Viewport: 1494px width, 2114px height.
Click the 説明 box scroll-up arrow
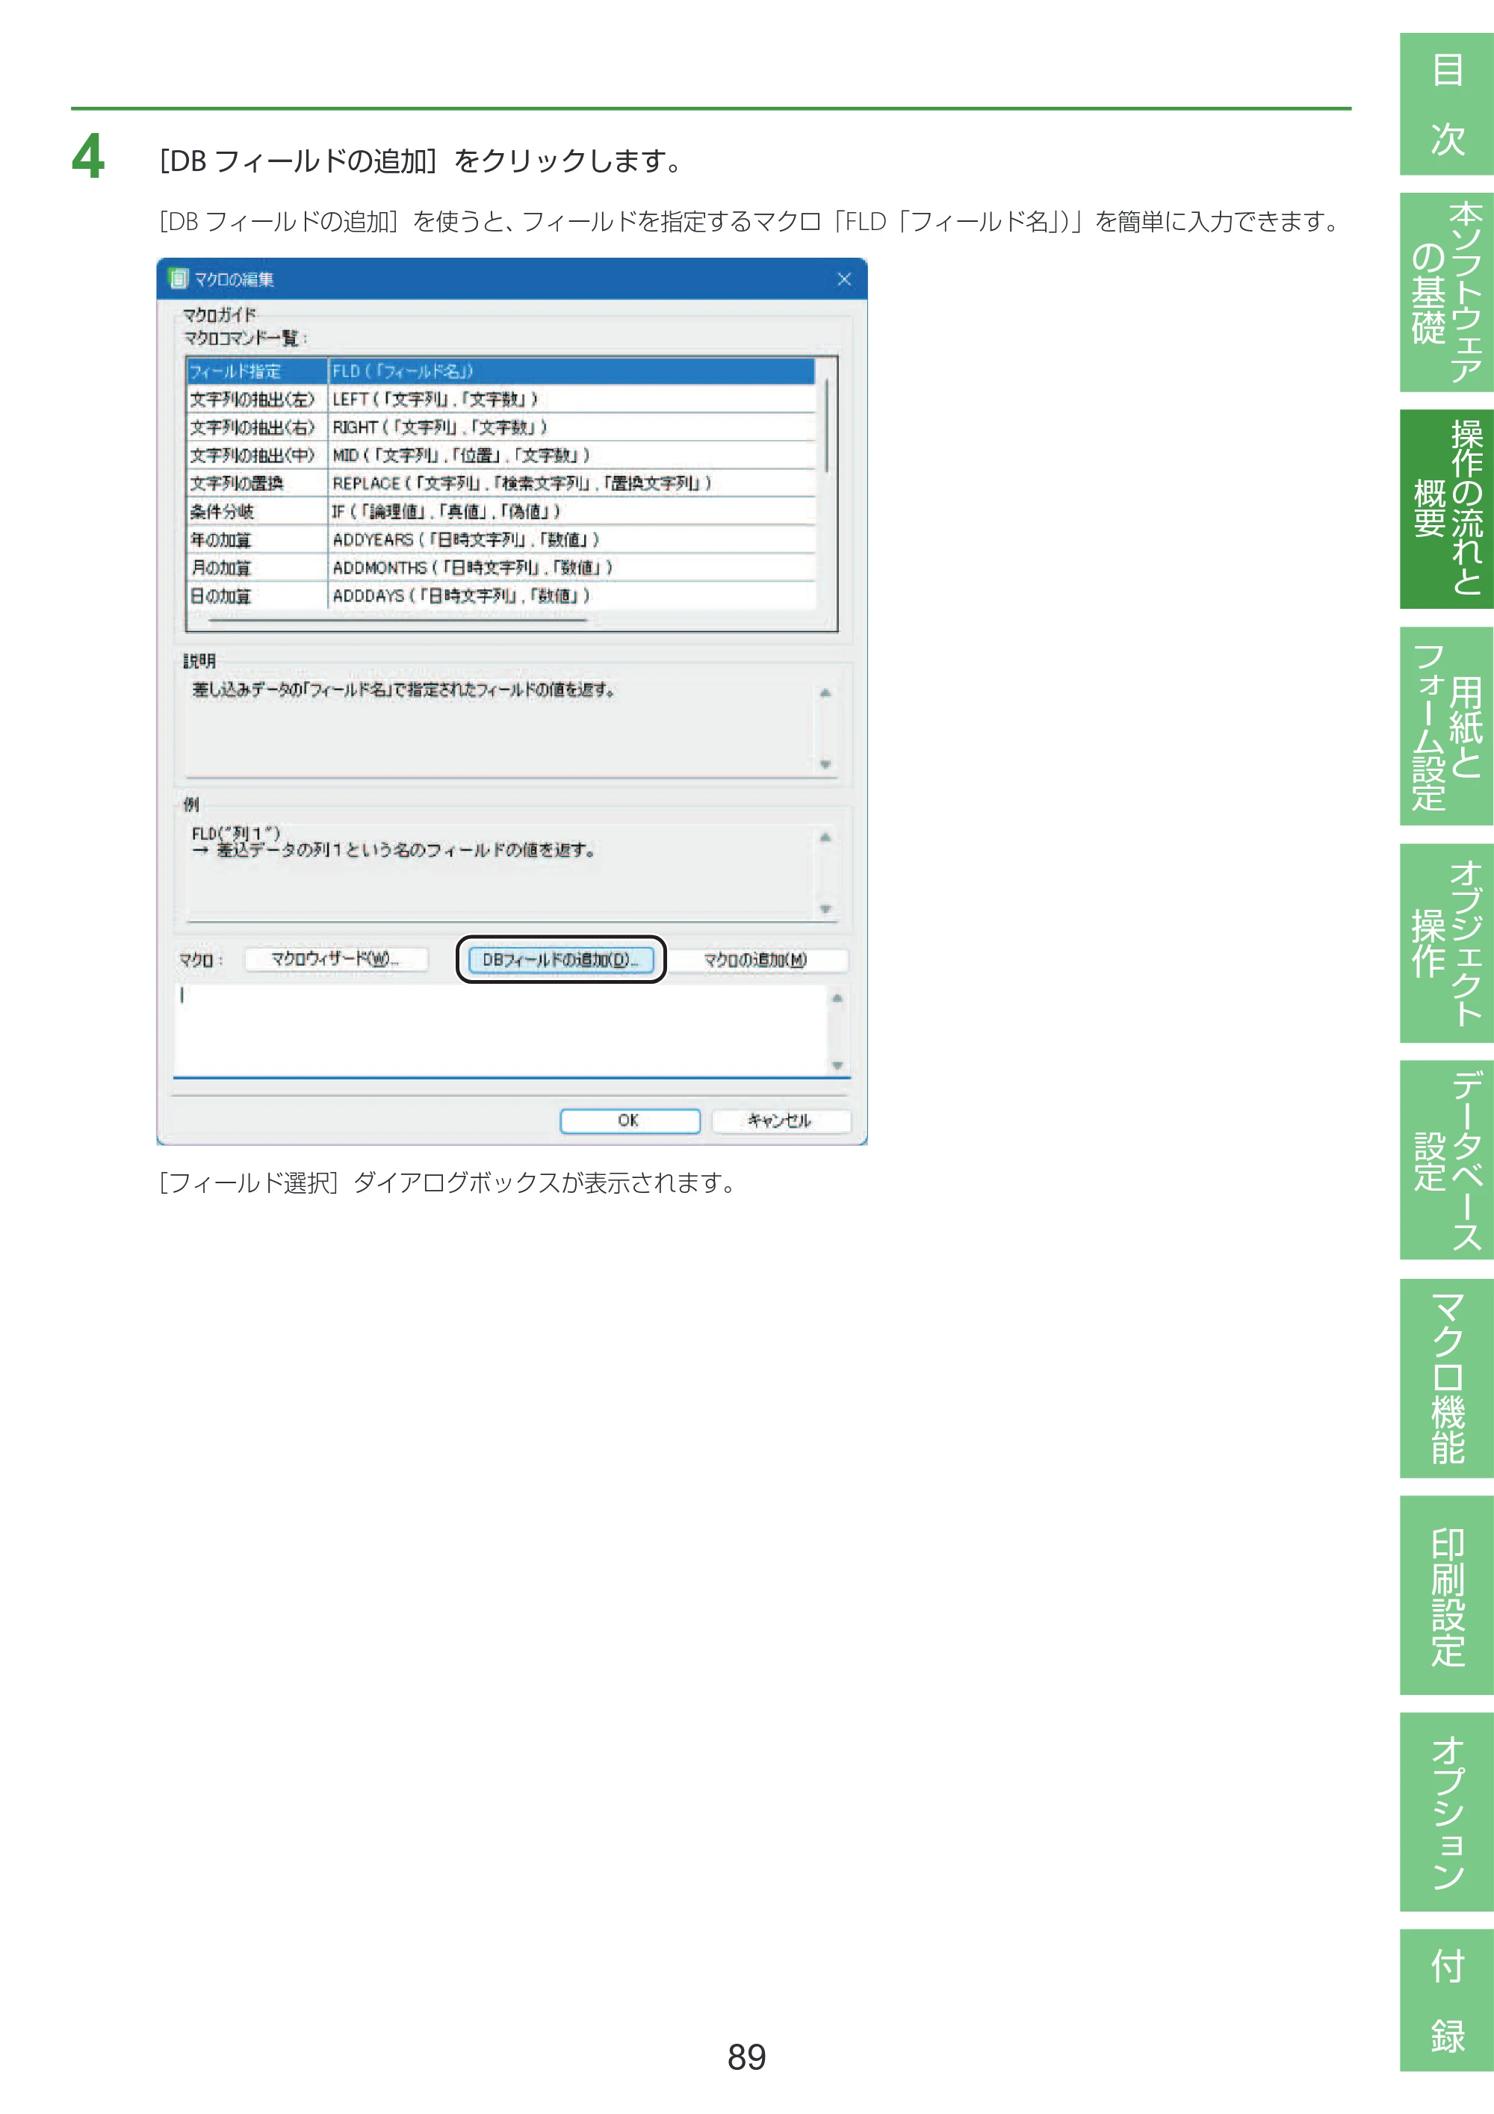(825, 692)
